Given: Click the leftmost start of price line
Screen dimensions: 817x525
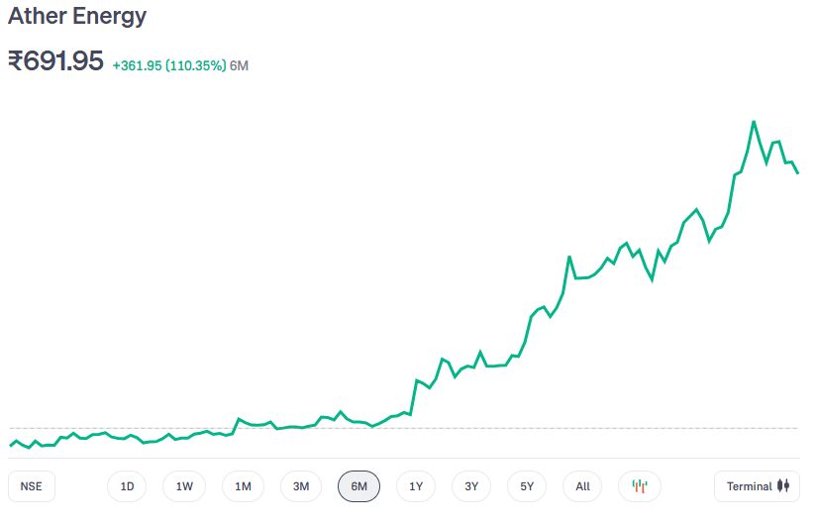Looking at the screenshot, I should click(x=11, y=445).
